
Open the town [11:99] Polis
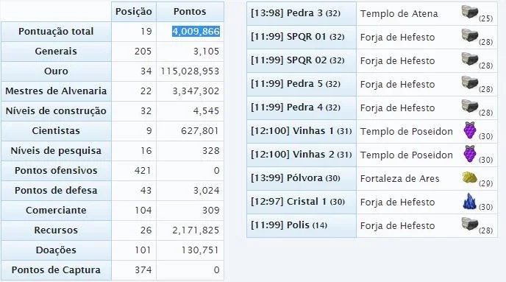click(x=289, y=225)
